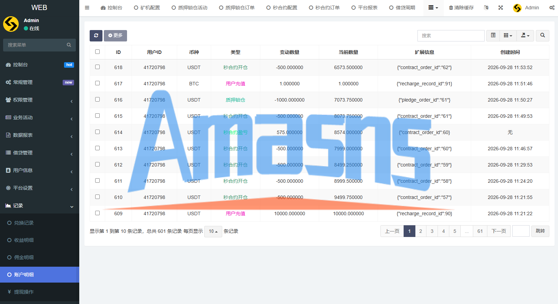
Task: Open the settings gears icon at top right
Action: (x=552, y=8)
